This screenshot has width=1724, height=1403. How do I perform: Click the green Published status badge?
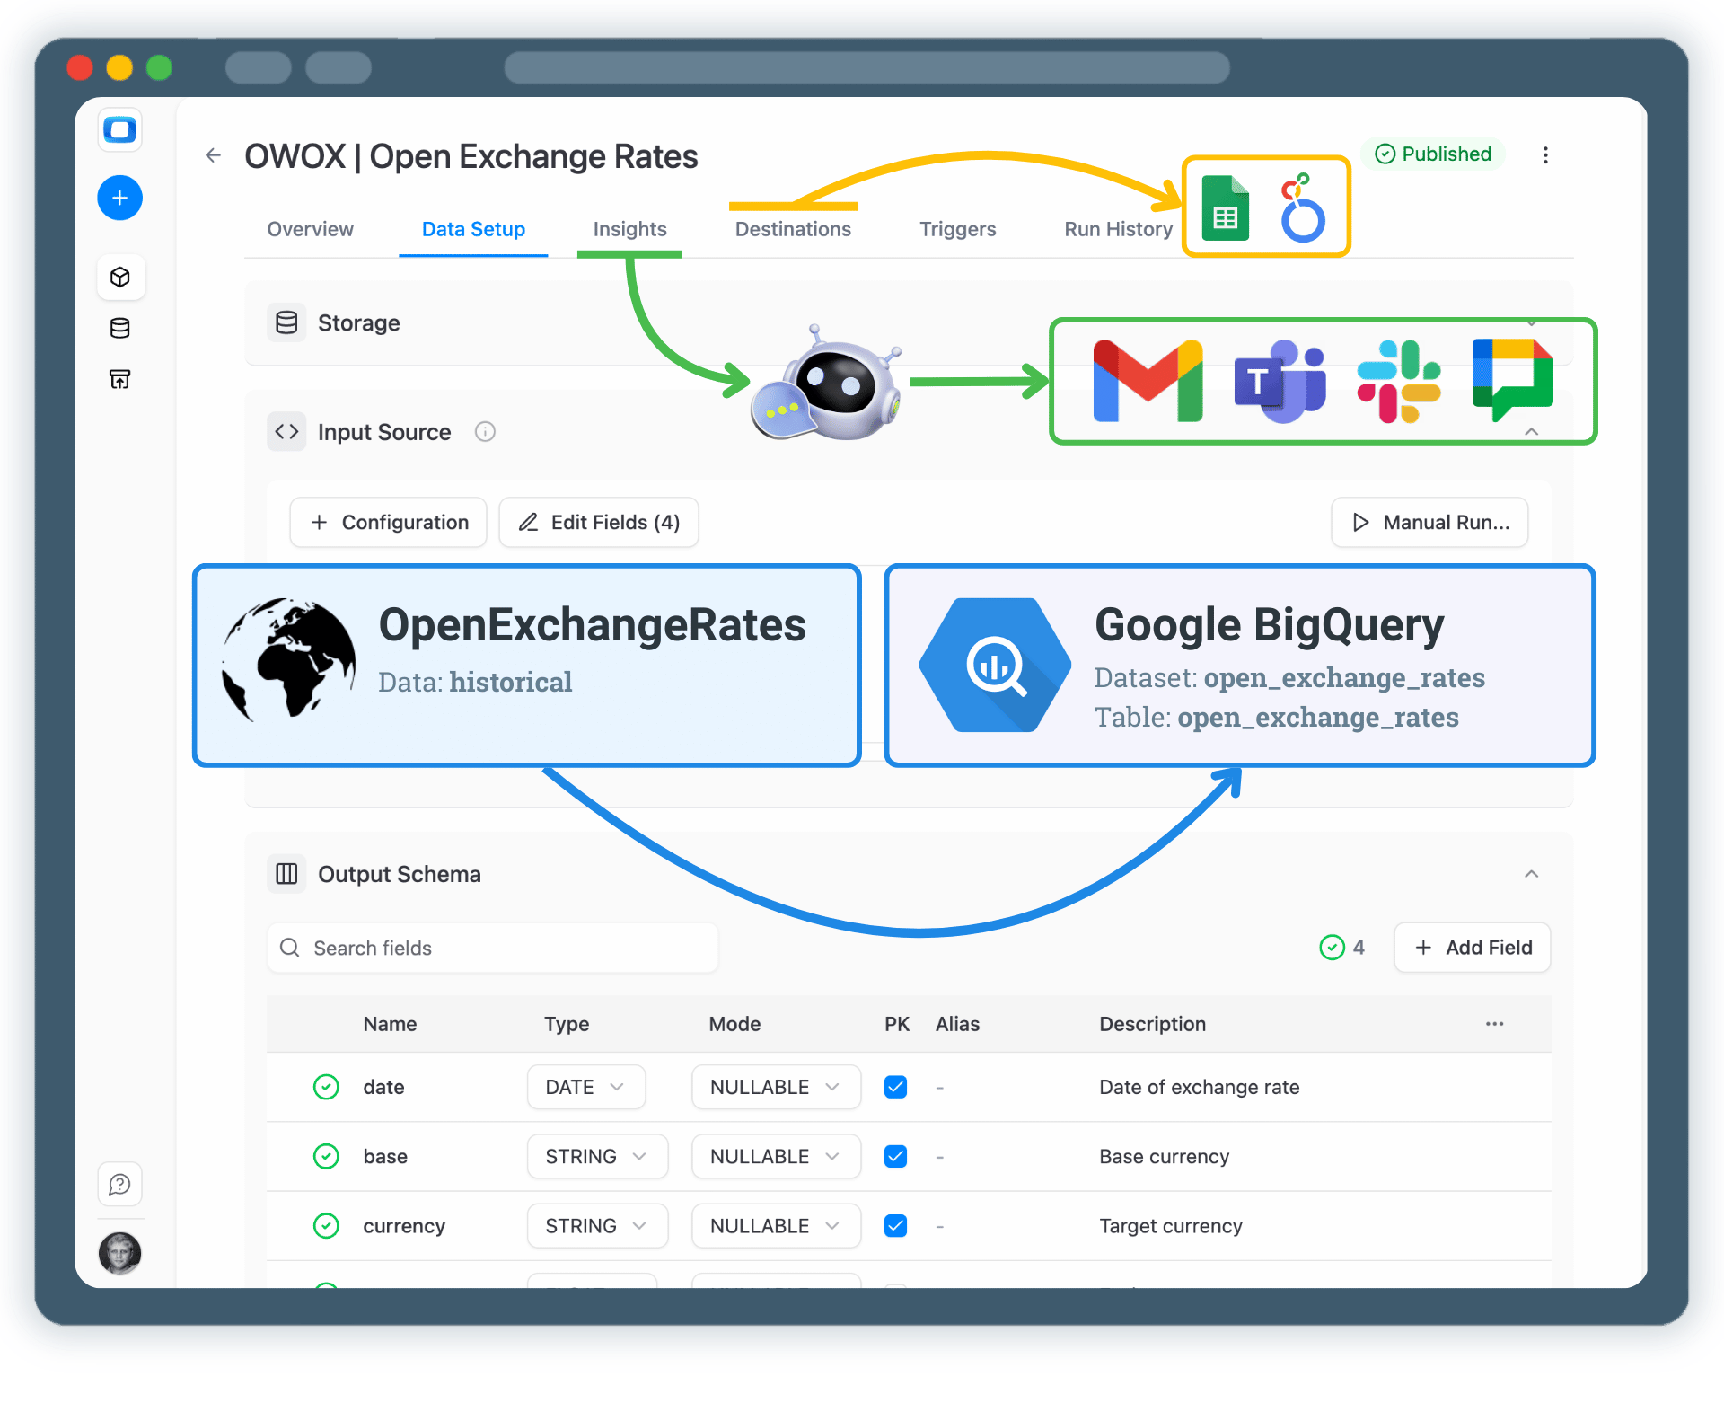tap(1433, 154)
